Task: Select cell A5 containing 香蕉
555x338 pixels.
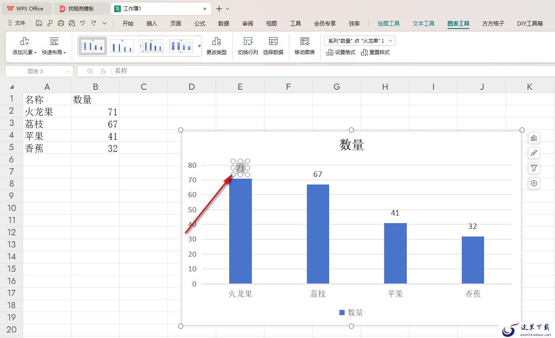Action: [47, 148]
